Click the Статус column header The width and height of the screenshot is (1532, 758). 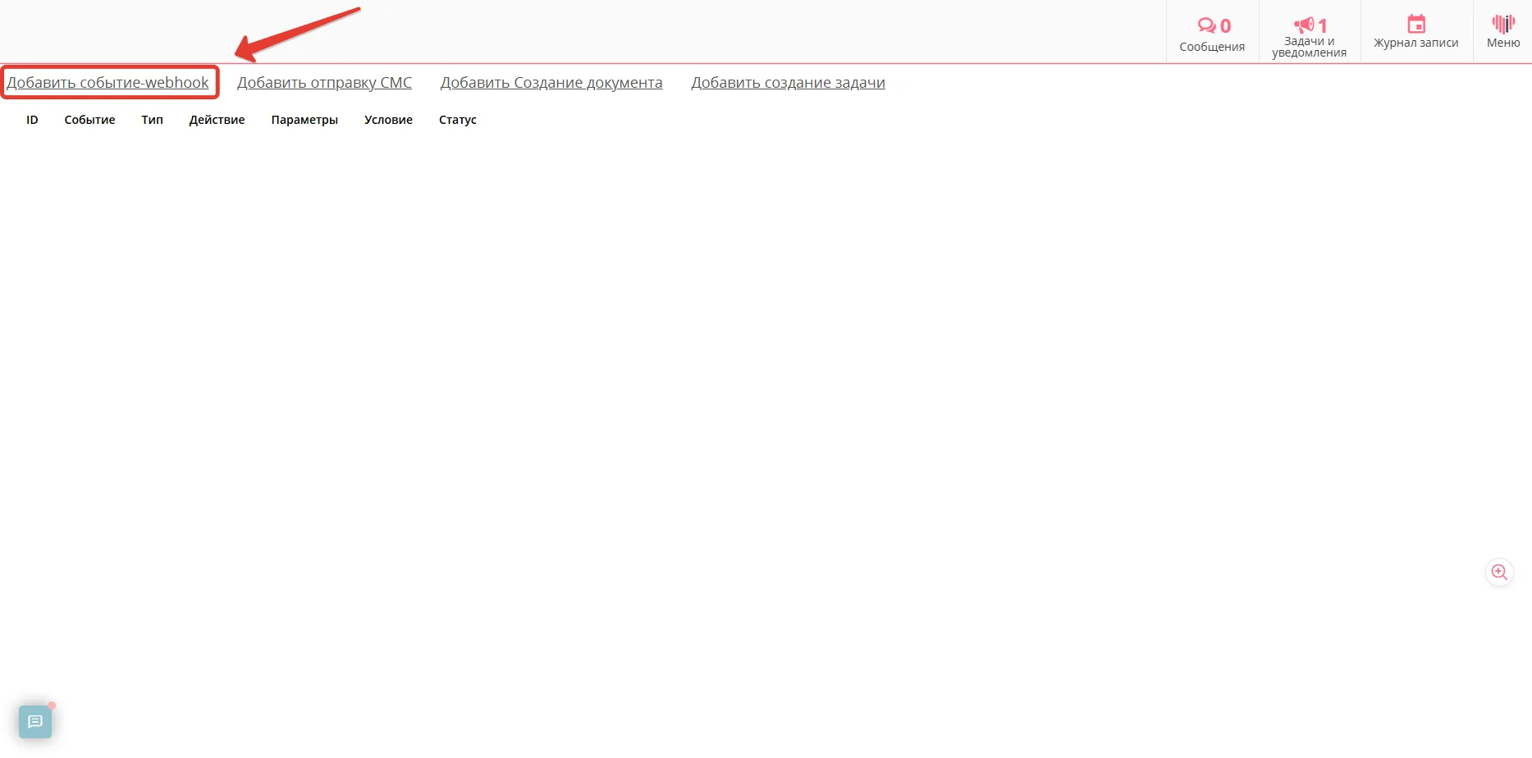coord(458,120)
